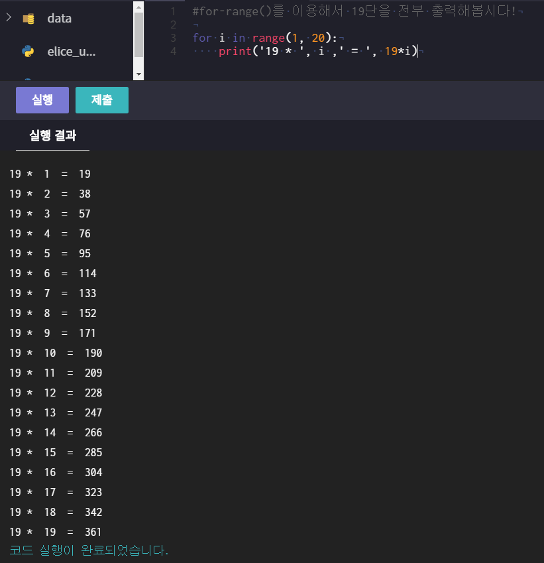Image resolution: width=544 pixels, height=563 pixels.
Task: Click the output line '19 * 13 = 247'
Action: (x=56, y=412)
